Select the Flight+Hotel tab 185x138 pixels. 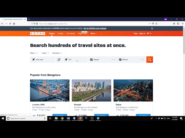83,34
